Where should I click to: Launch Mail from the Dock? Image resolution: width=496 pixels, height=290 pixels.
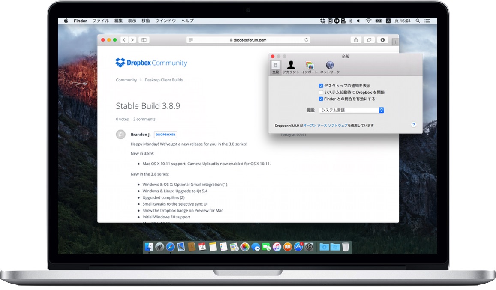pos(181,247)
